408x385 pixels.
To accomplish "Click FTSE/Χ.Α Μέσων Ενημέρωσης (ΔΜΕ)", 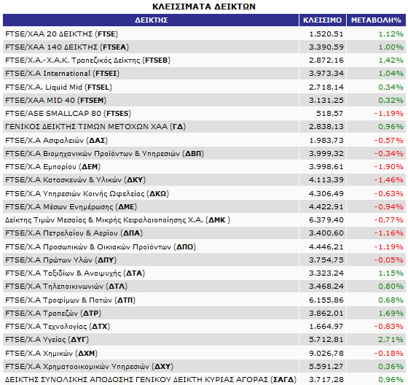I will 71,207.
